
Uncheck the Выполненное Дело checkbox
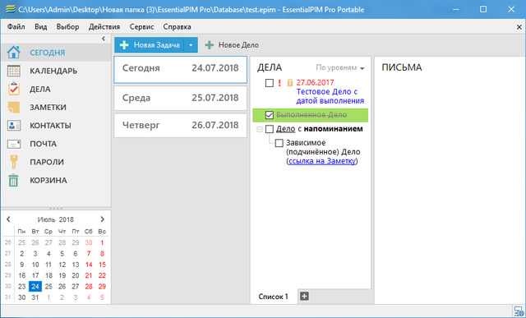pos(270,115)
